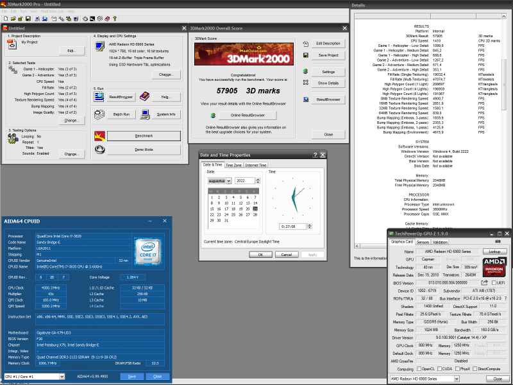513x385 pixels.
Task: Click the Save Project button
Action: pos(328,55)
